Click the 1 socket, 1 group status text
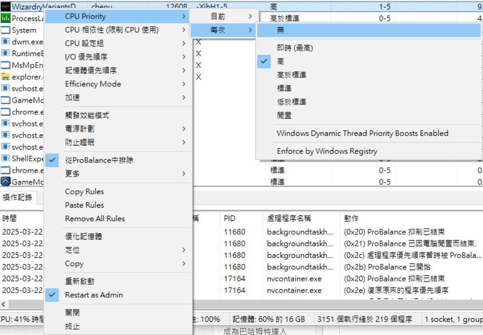Image resolution: width=483 pixels, height=335 pixels. [453, 319]
